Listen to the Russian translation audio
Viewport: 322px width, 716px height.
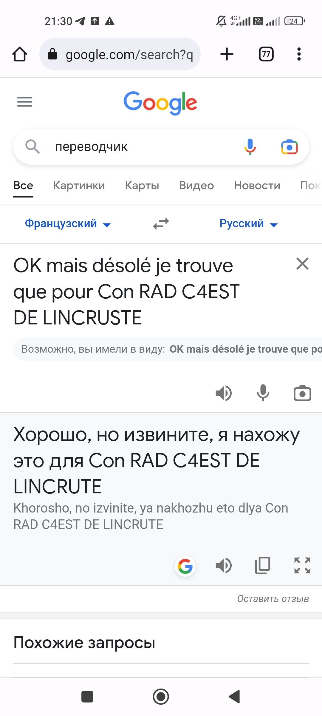click(x=224, y=565)
